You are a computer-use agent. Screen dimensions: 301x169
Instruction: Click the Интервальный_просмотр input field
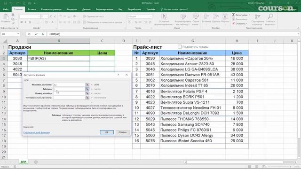69,98
